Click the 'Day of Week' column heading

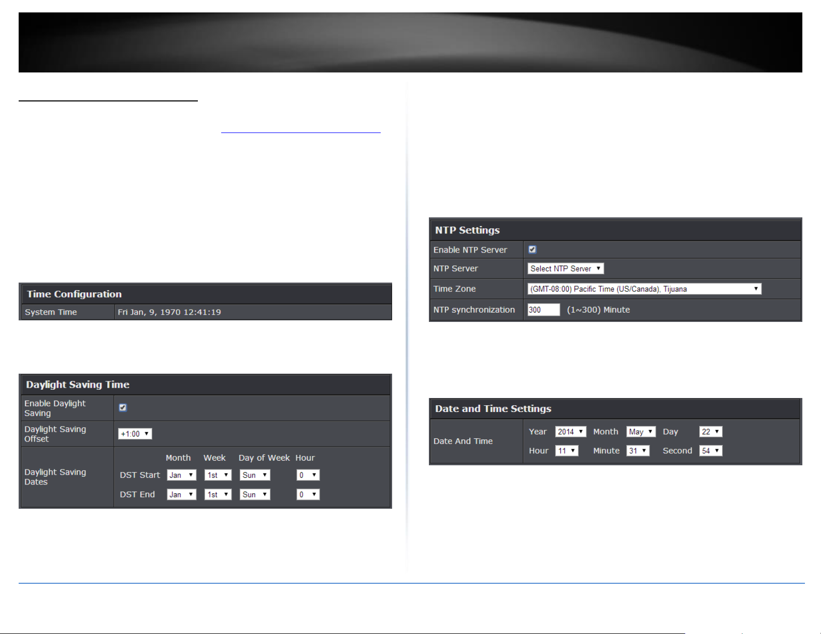264,458
